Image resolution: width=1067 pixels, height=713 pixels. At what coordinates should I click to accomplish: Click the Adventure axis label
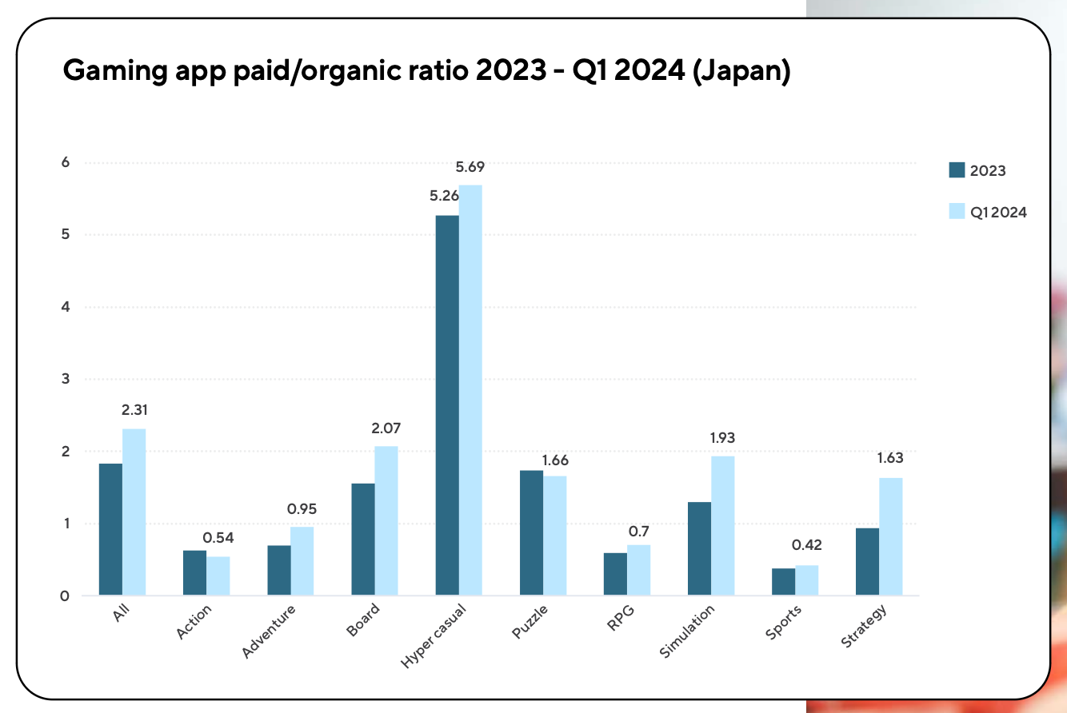pos(269,631)
